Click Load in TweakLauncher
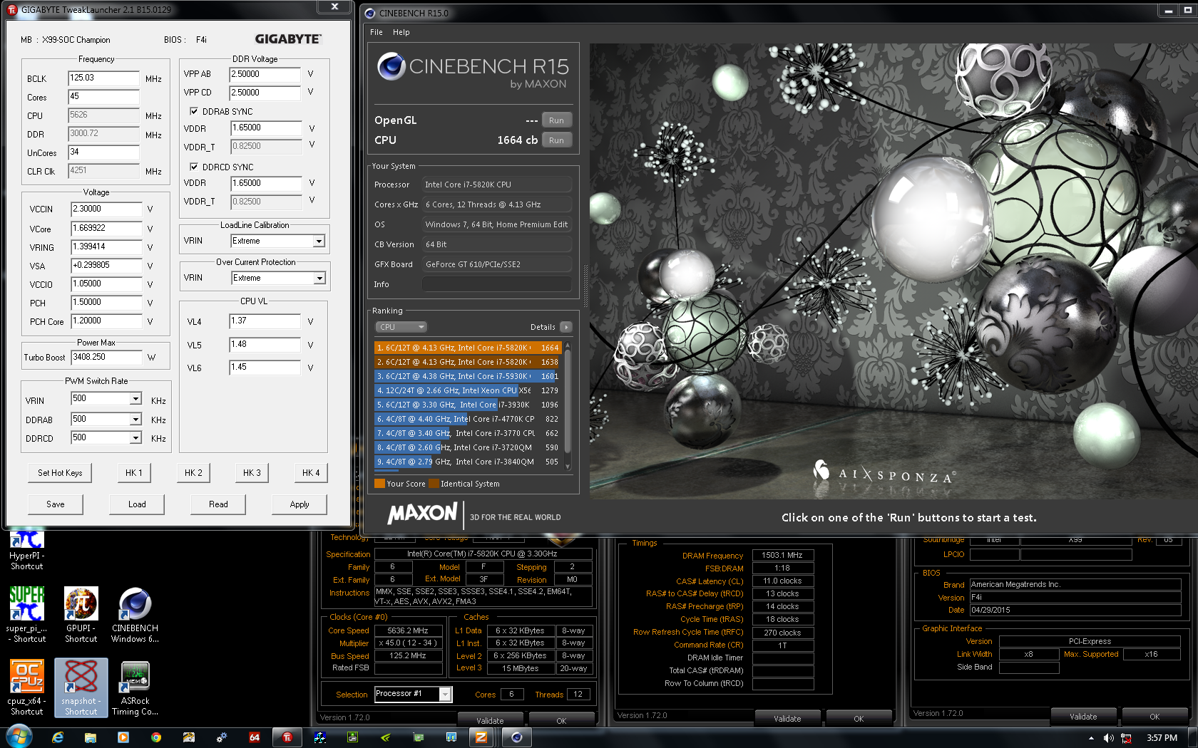Image resolution: width=1198 pixels, height=748 pixels. point(137,504)
